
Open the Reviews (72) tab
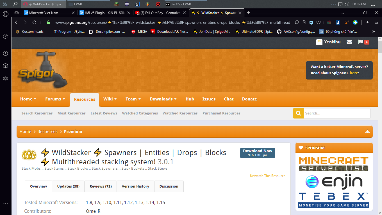(x=101, y=186)
